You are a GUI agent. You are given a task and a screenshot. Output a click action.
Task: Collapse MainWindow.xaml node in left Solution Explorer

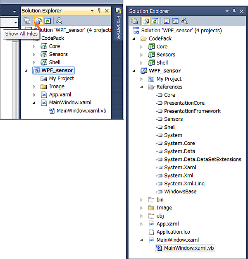click(x=34, y=103)
